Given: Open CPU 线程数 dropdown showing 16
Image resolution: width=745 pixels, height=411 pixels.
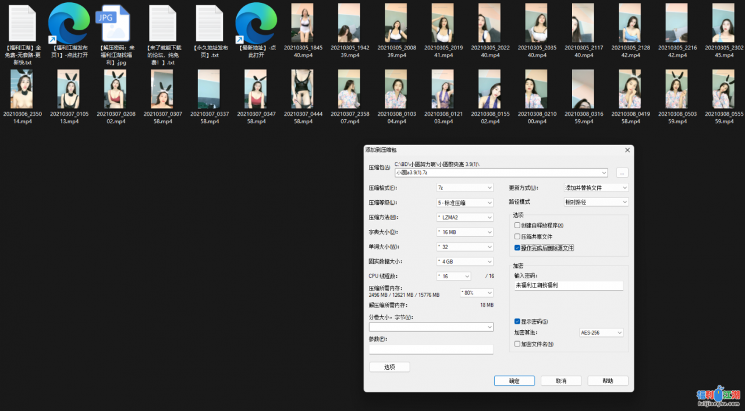Looking at the screenshot, I should (x=453, y=276).
